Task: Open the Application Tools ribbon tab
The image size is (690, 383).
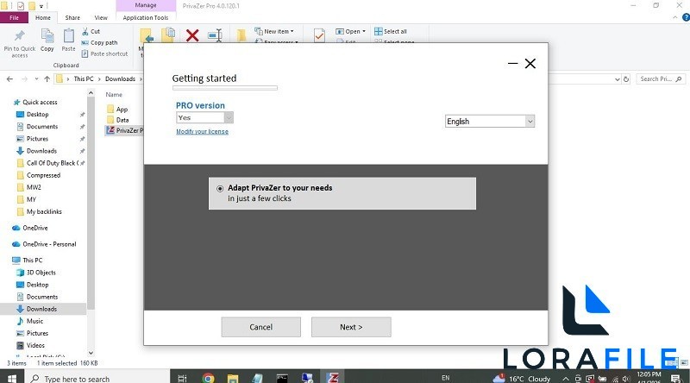Action: (145, 17)
